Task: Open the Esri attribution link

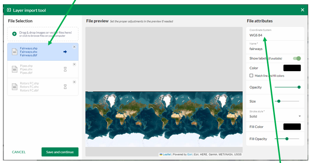Action: (x=189, y=154)
